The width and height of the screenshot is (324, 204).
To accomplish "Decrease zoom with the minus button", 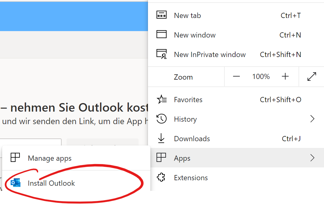I will point(236,77).
